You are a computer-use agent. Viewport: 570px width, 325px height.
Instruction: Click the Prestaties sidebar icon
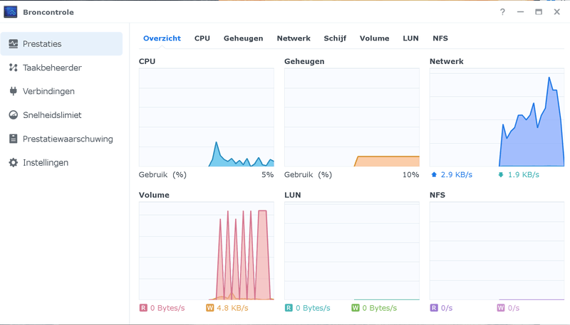pyautogui.click(x=13, y=44)
